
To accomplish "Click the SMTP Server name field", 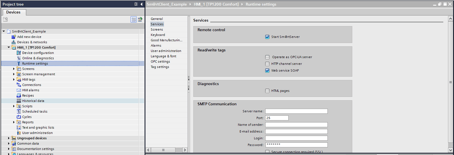I will pos(296,111).
